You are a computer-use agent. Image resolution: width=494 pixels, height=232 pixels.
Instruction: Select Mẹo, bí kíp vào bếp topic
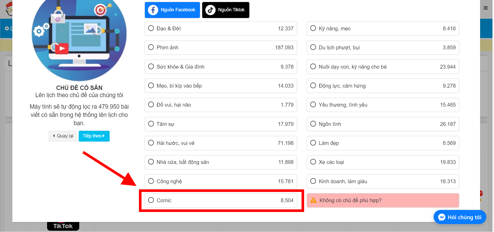[221, 86]
